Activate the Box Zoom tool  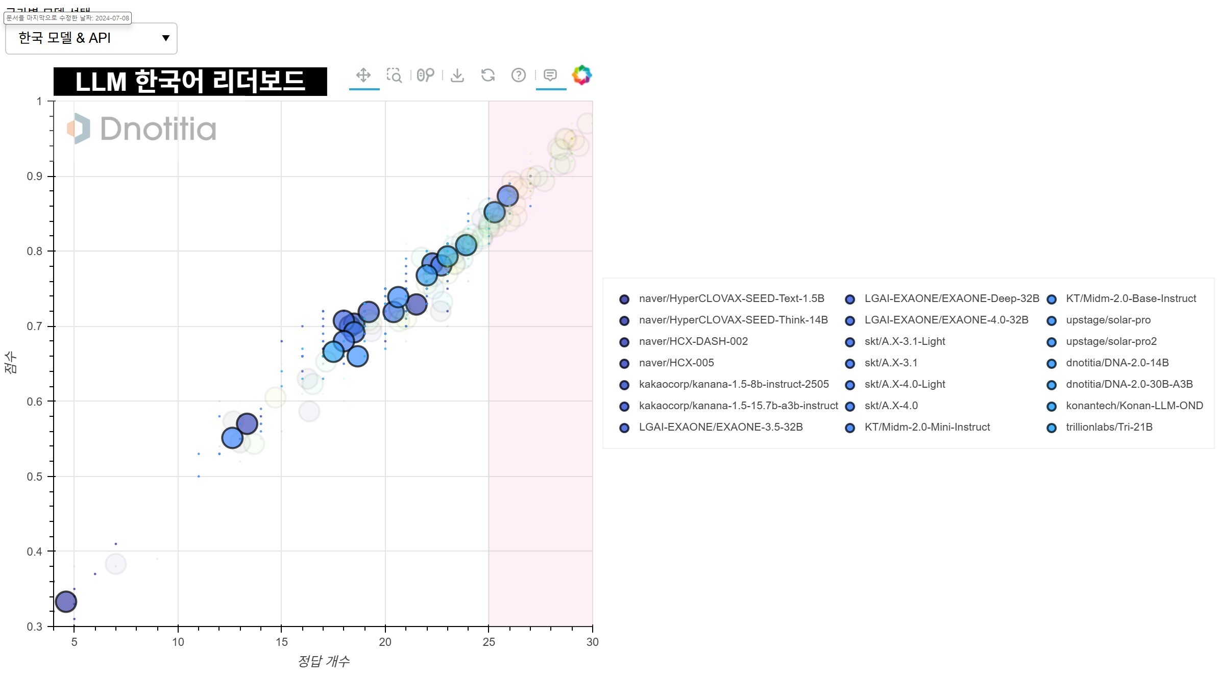394,76
